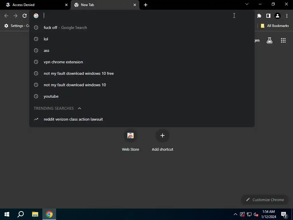Image resolution: width=293 pixels, height=220 pixels.
Task: Close the New Tab tab
Action: coord(135,5)
